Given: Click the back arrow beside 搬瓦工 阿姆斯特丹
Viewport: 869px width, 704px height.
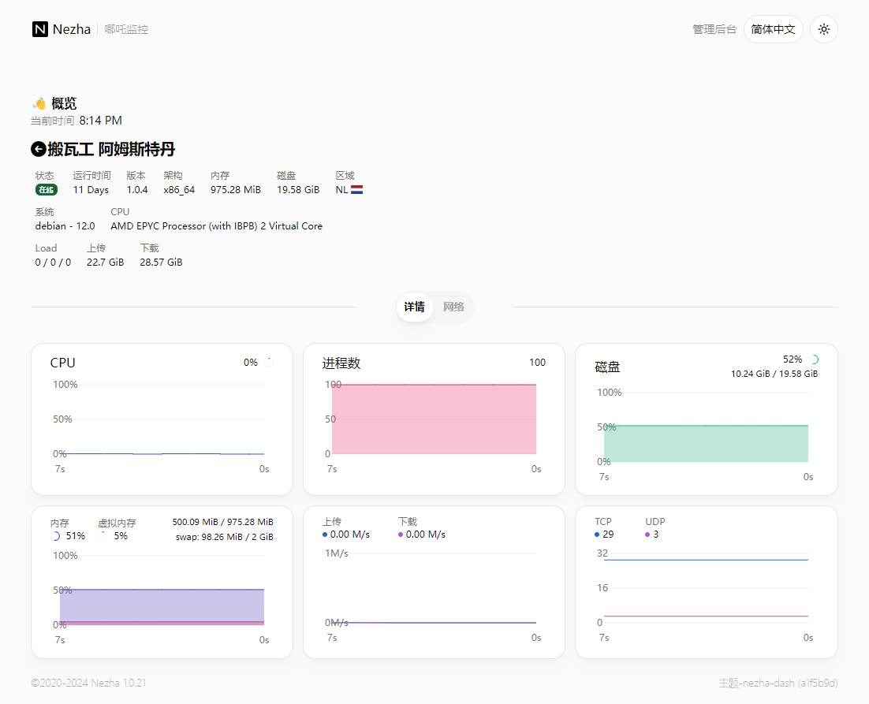Looking at the screenshot, I should (38, 149).
